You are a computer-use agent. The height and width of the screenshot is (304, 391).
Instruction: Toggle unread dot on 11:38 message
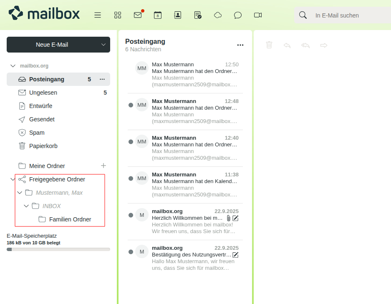pos(131,178)
